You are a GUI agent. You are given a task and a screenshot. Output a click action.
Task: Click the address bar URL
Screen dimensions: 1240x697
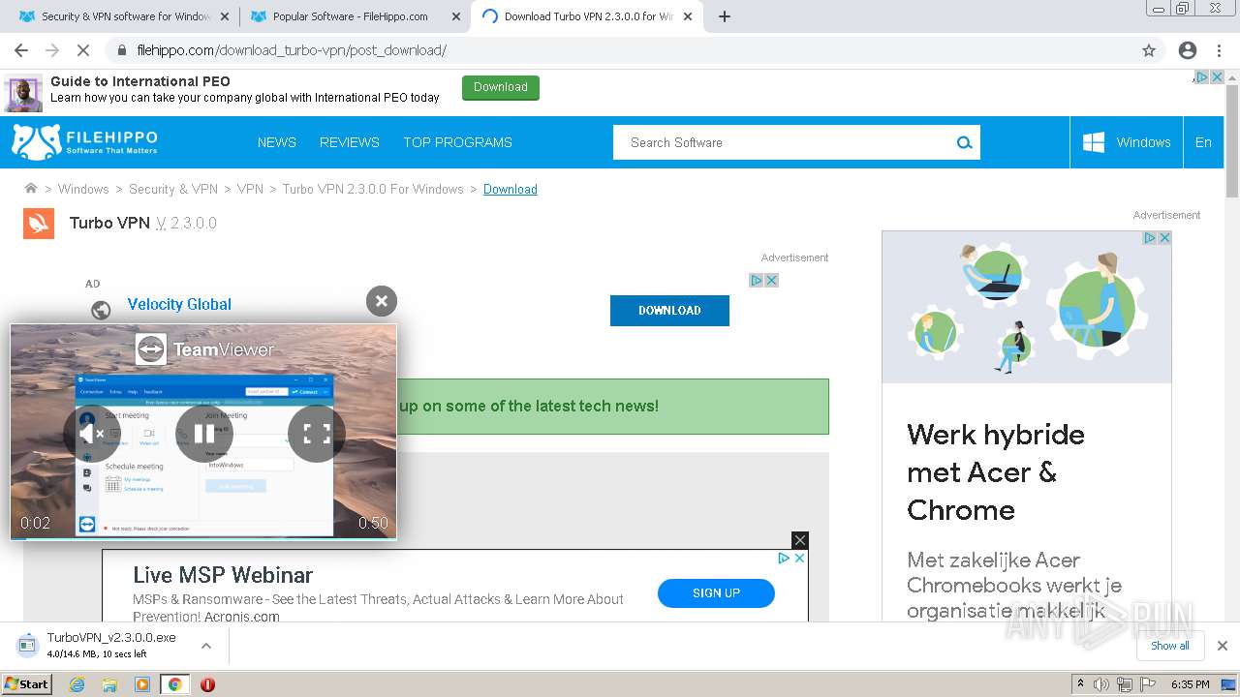pos(292,50)
